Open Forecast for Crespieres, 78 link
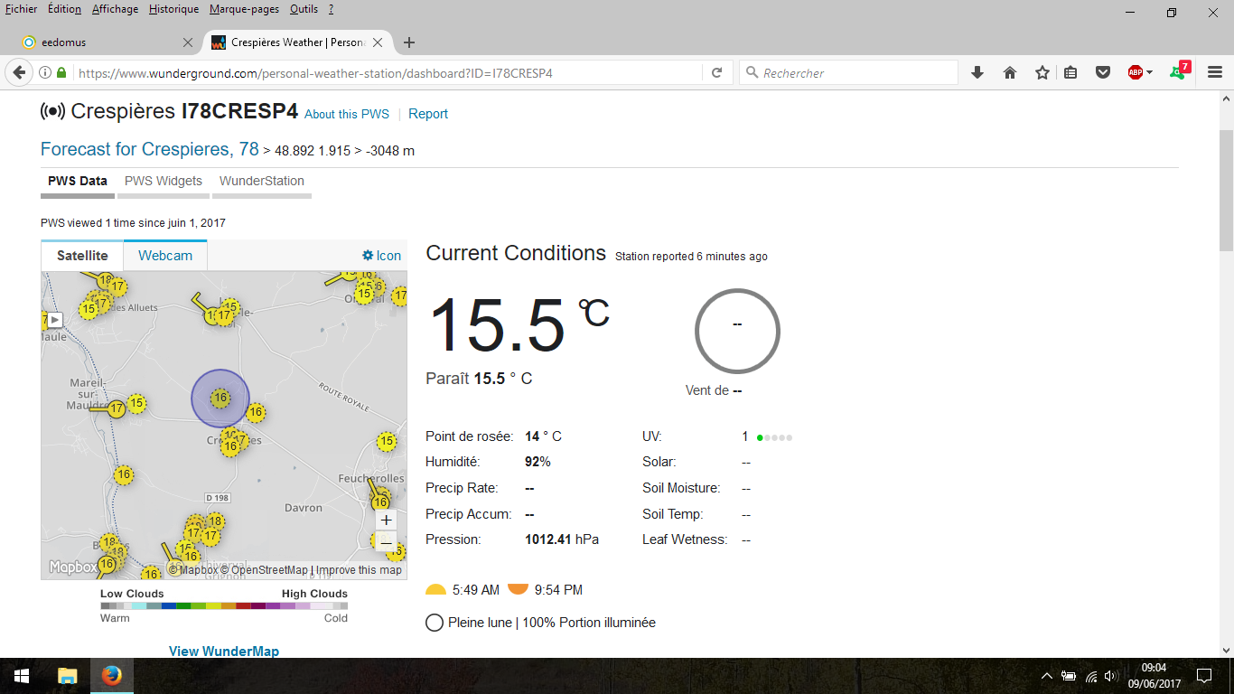This screenshot has height=694, width=1234. tap(150, 149)
